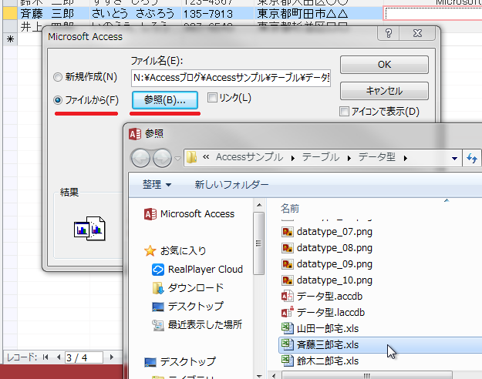Go back in the 参照 dialog
Screen dimensions: 482x379
click(x=140, y=158)
